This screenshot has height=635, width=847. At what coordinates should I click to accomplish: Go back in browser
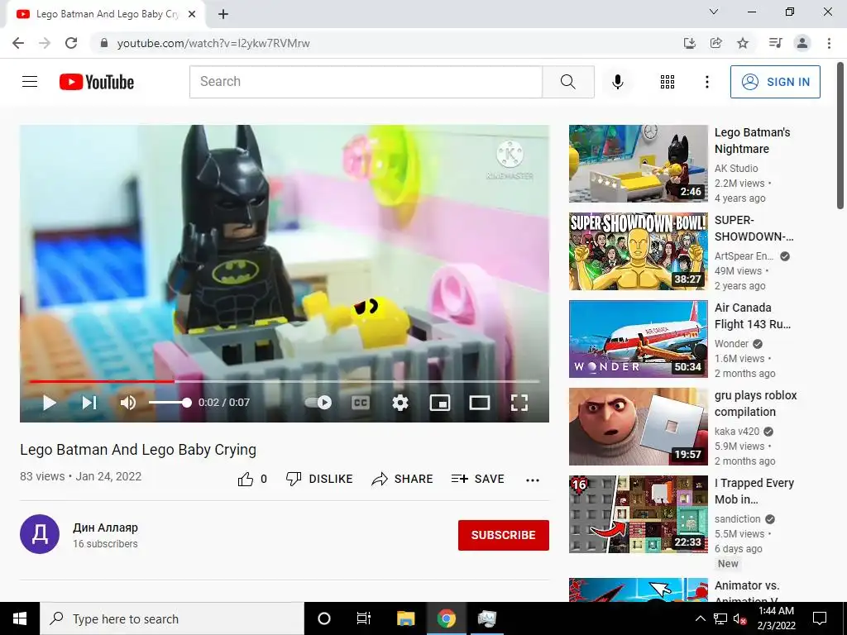18,43
